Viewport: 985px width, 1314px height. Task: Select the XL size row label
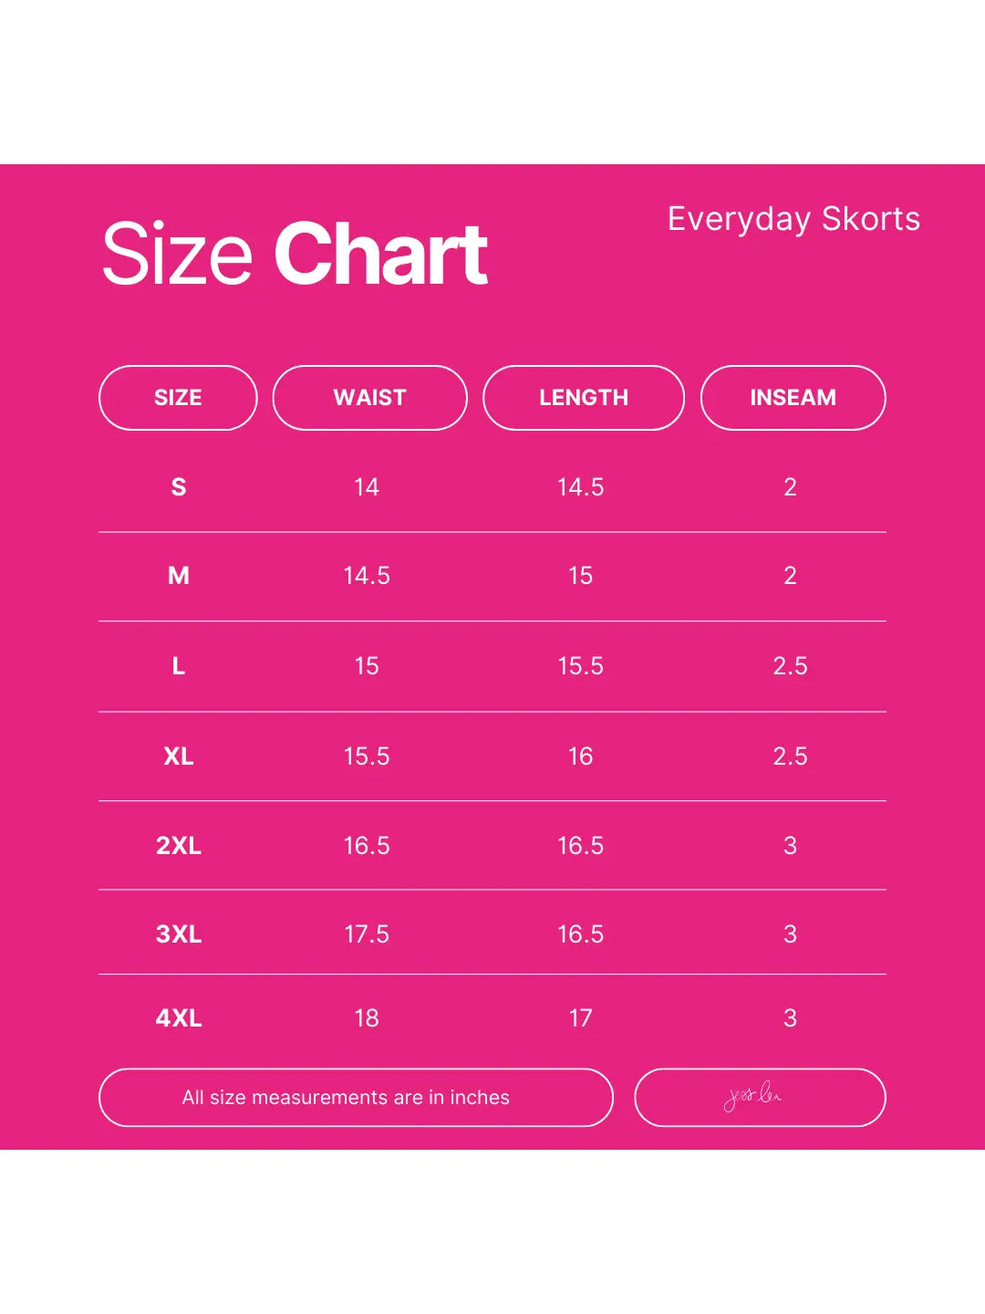[179, 756]
